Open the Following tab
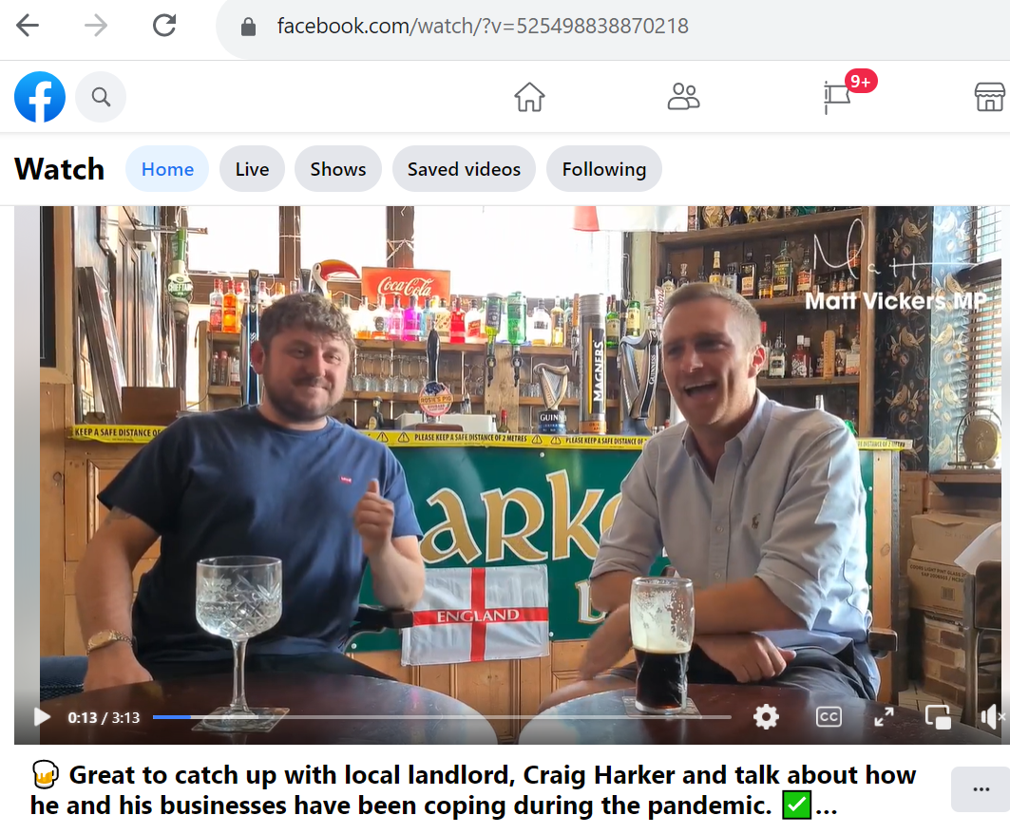Image resolution: width=1010 pixels, height=834 pixels. (604, 169)
